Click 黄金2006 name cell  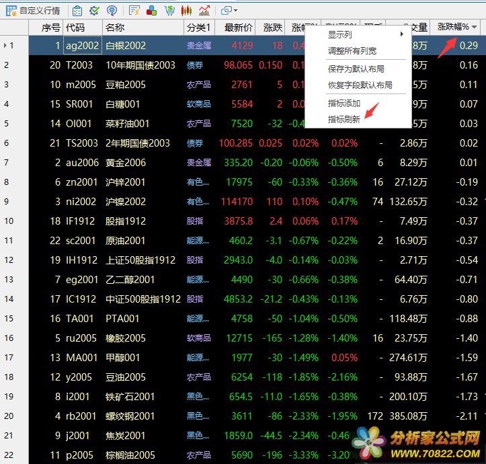coord(126,163)
